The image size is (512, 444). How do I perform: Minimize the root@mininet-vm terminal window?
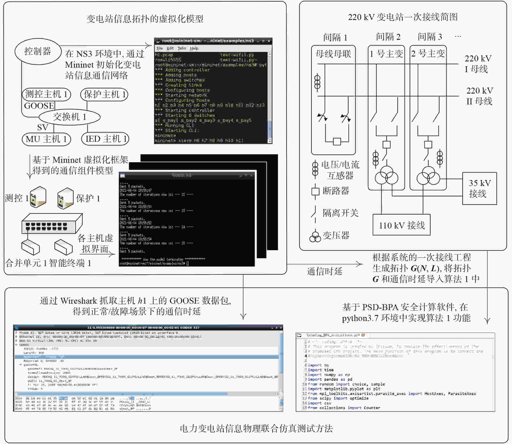(x=258, y=41)
